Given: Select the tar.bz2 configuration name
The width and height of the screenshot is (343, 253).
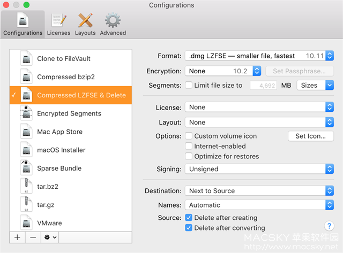Looking at the screenshot, I should coord(48,187).
